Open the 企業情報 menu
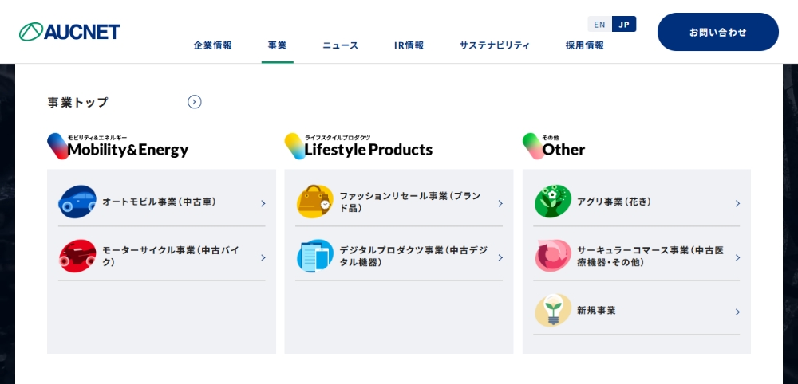 (212, 45)
